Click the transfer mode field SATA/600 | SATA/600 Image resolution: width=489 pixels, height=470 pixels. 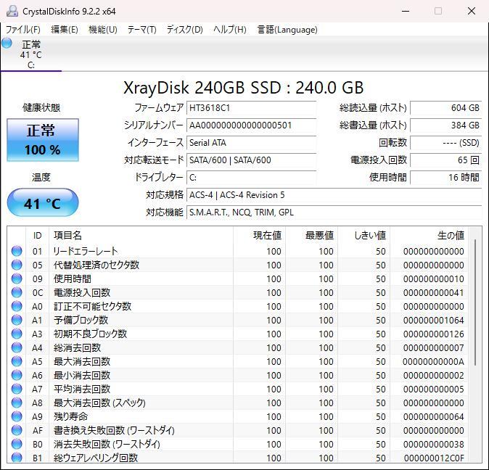pos(251,160)
